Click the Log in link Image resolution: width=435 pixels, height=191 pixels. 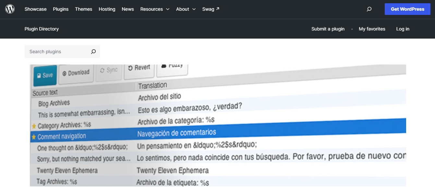tap(403, 29)
